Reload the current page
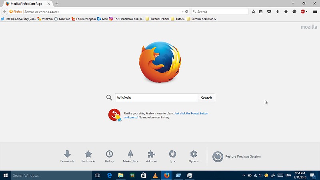 (x=186, y=12)
